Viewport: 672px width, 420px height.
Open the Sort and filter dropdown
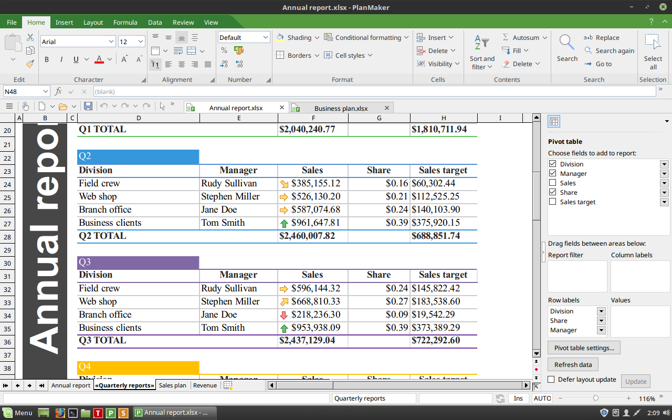click(482, 52)
